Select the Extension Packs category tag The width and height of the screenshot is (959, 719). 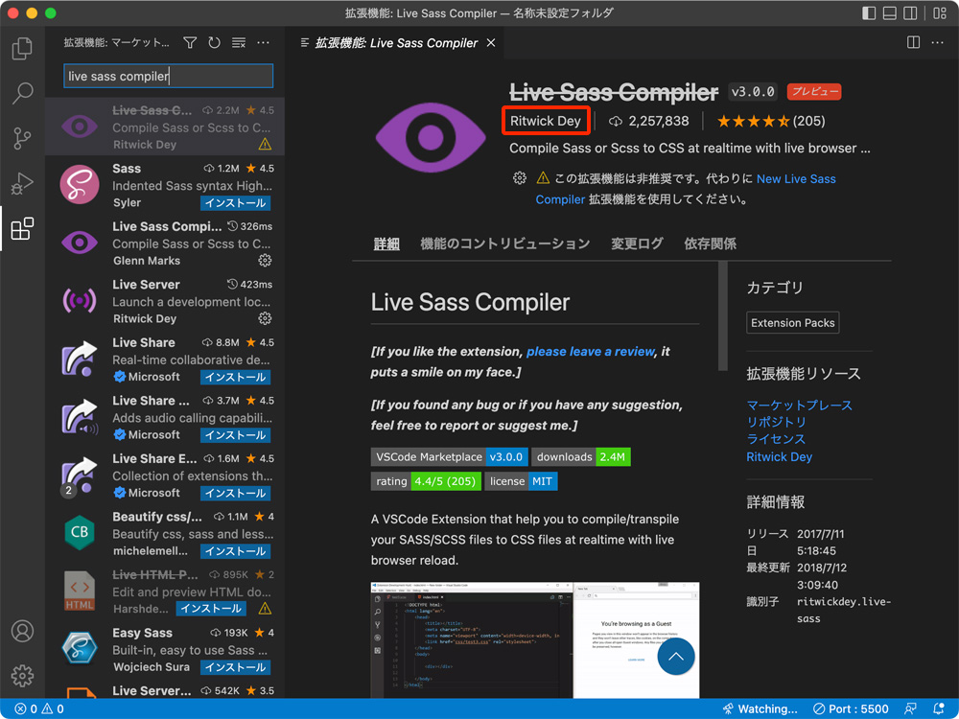point(793,323)
